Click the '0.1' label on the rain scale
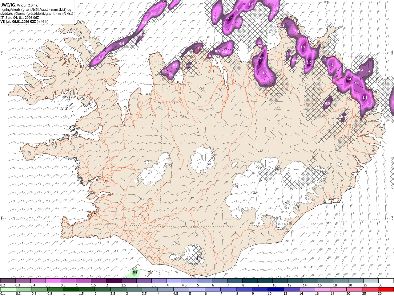 pos(3,294)
